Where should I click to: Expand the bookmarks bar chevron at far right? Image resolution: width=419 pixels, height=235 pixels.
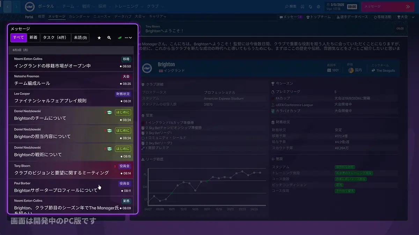(412, 17)
